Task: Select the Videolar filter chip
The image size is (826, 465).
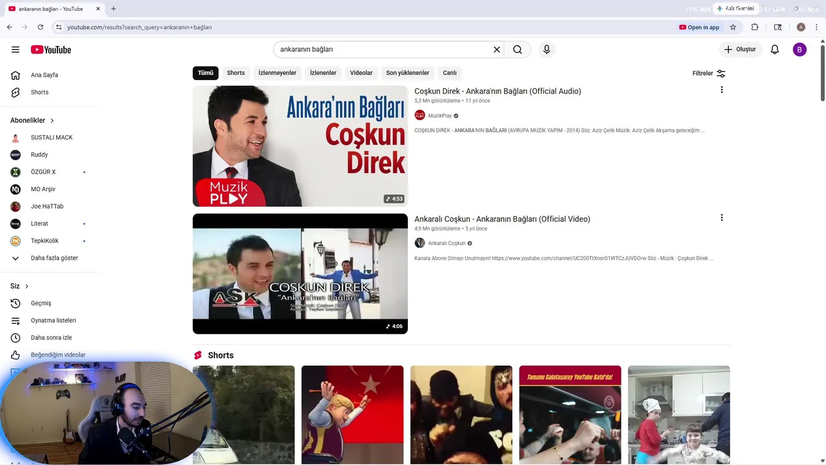Action: coord(361,73)
